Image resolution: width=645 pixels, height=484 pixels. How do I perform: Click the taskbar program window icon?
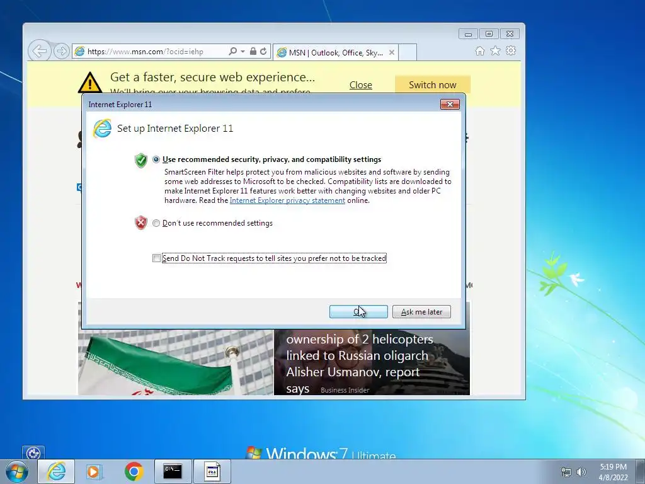212,471
